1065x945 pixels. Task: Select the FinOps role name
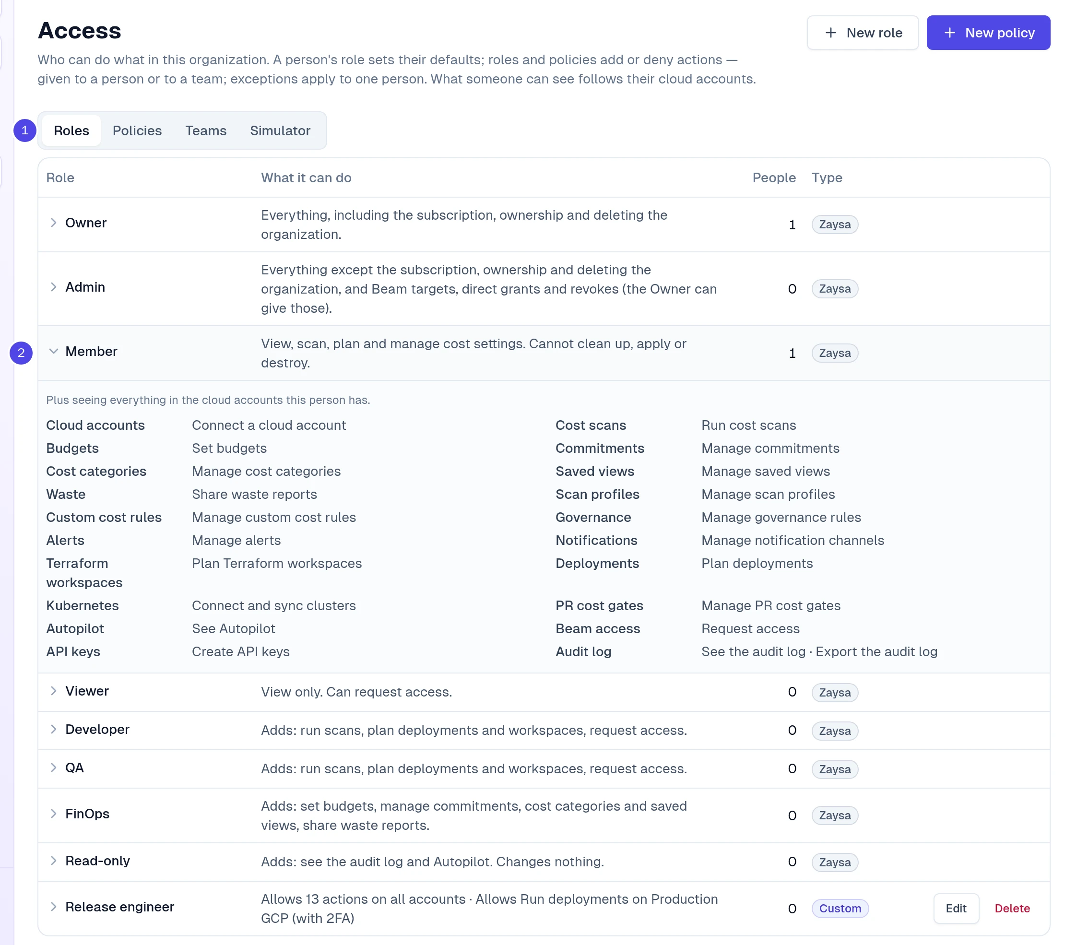(x=87, y=814)
